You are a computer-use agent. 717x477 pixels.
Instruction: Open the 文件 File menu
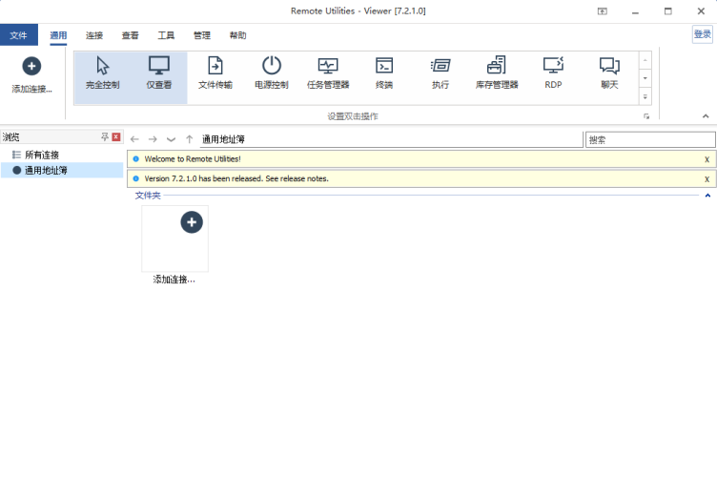[19, 35]
